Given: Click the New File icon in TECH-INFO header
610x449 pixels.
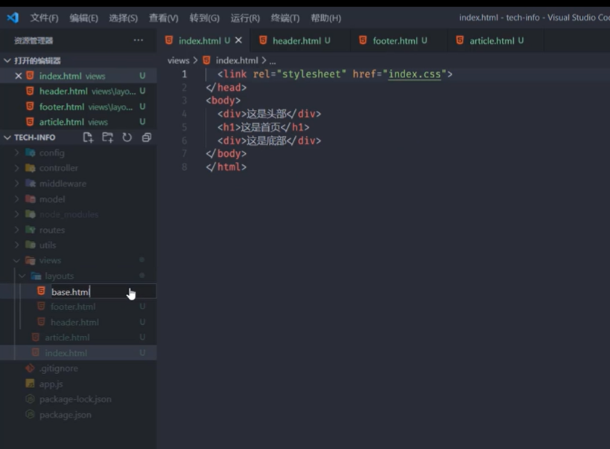Looking at the screenshot, I should click(89, 138).
